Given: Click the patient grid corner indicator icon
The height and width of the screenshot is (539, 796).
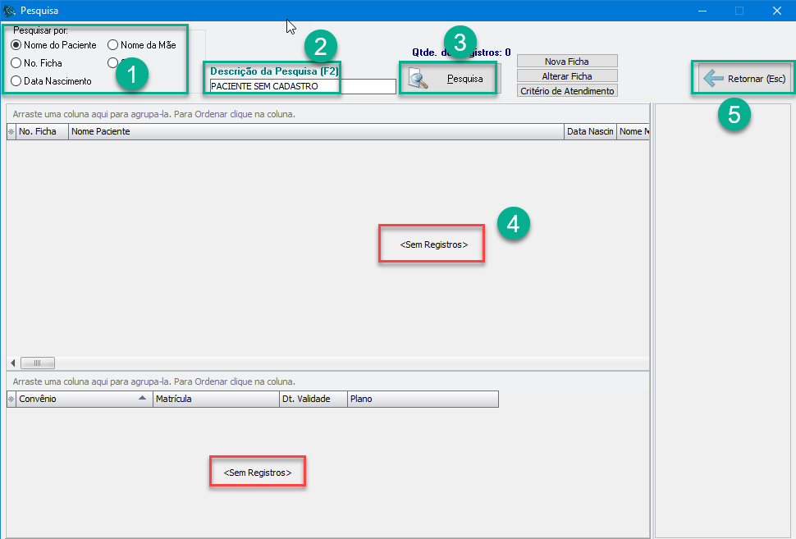Looking at the screenshot, I should click(x=11, y=131).
